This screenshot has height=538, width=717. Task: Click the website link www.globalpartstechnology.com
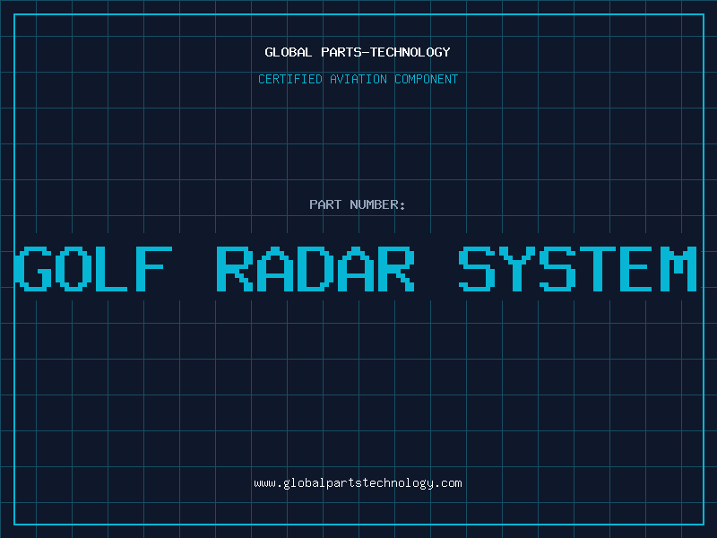(x=358, y=483)
